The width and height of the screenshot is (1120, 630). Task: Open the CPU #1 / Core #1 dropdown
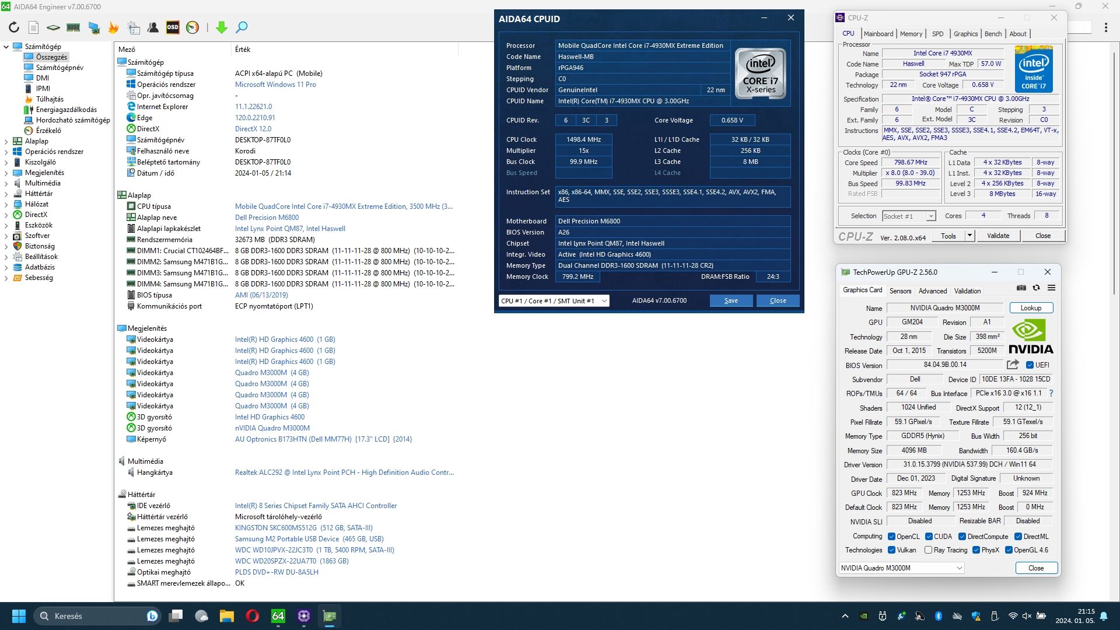(x=553, y=301)
